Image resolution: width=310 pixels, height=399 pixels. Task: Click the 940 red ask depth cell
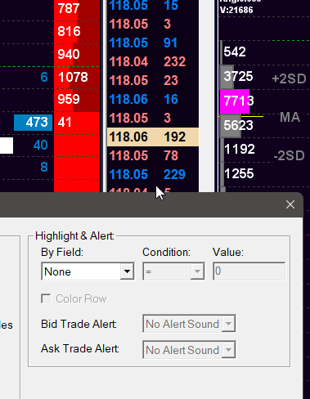(x=77, y=55)
